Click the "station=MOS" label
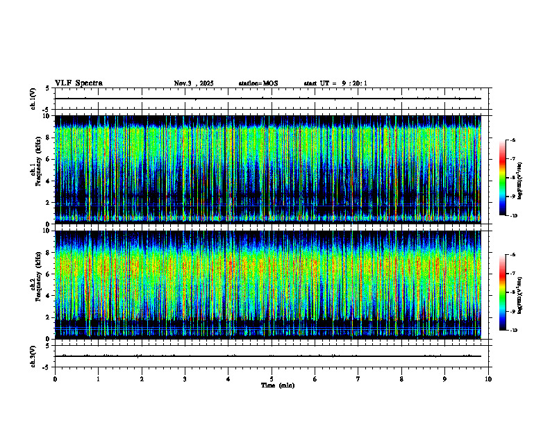The width and height of the screenshot is (550, 425). point(258,83)
